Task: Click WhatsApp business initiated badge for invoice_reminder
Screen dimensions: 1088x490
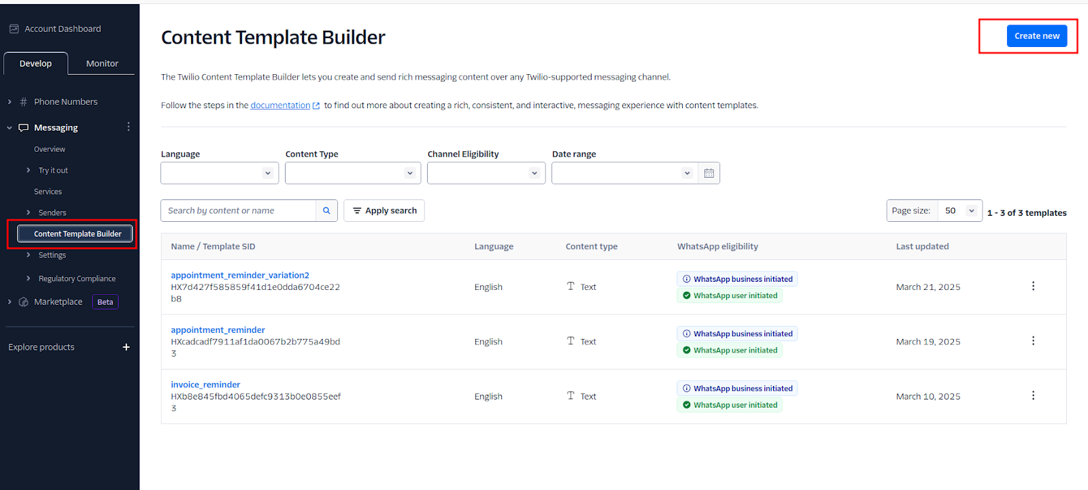Action: click(x=737, y=389)
